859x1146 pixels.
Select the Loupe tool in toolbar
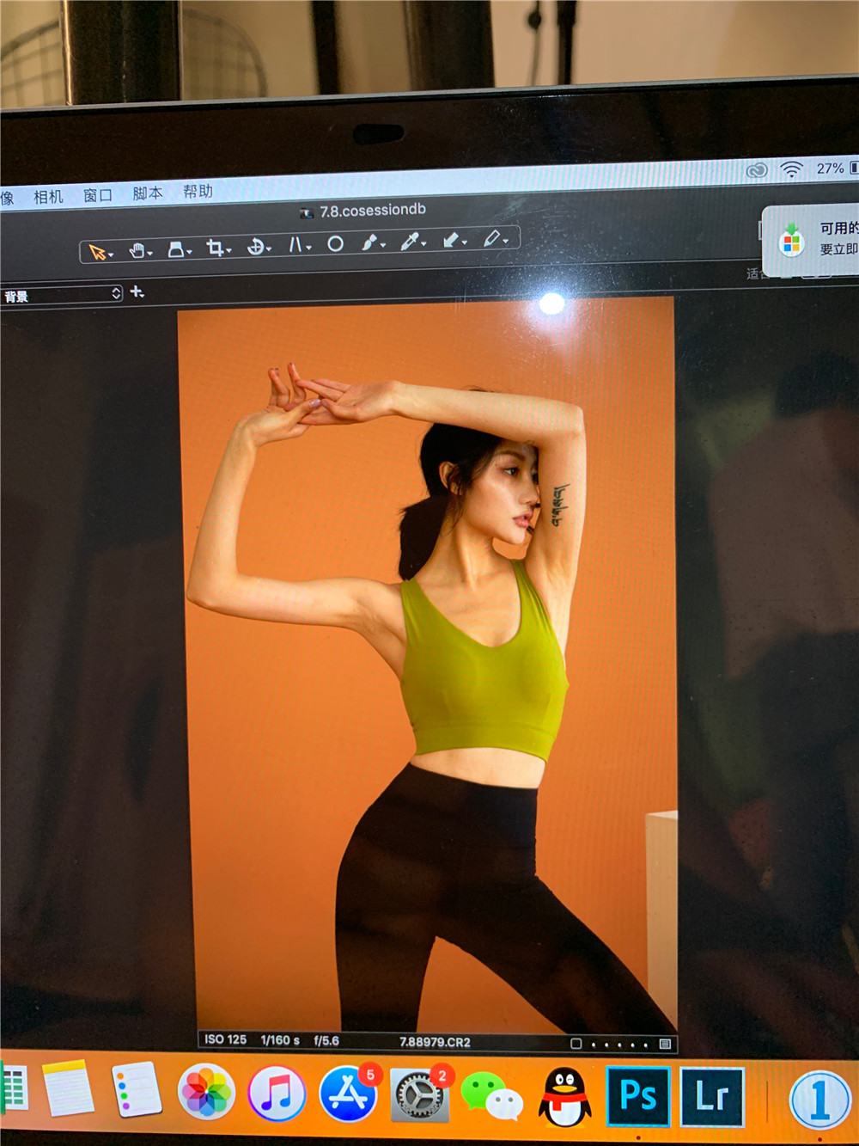pos(176,249)
